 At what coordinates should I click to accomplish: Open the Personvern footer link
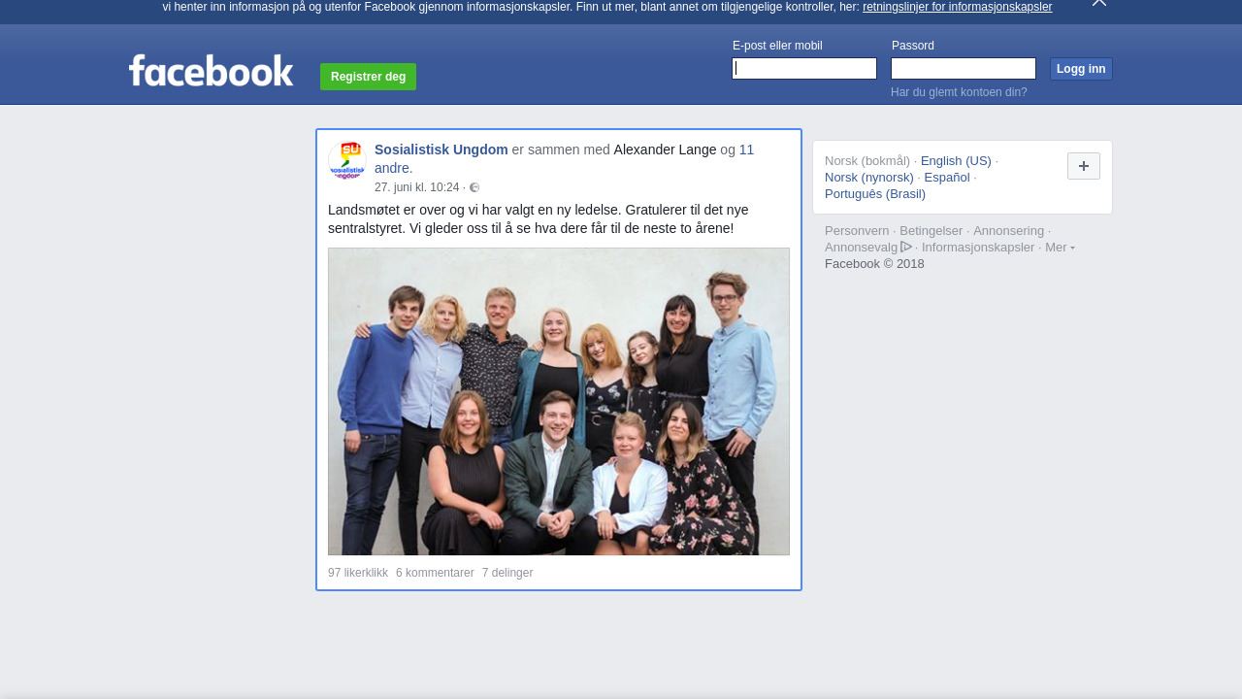[x=857, y=231]
